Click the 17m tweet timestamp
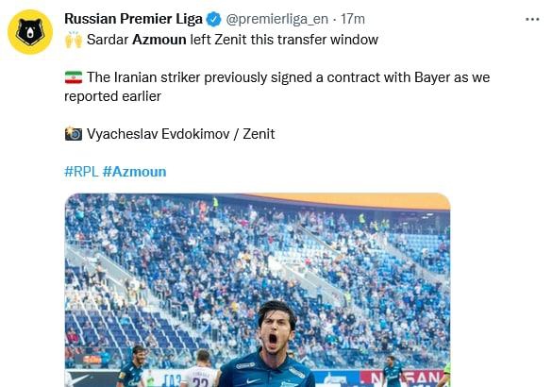552x387 pixels. pyautogui.click(x=353, y=19)
